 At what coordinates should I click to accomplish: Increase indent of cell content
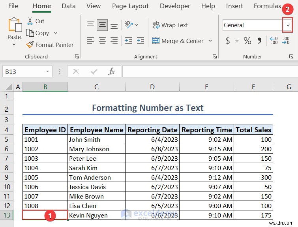coord(141,41)
